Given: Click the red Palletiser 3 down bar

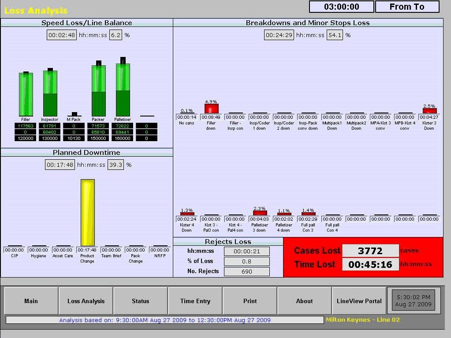Looking at the screenshot, I should pos(260,213).
